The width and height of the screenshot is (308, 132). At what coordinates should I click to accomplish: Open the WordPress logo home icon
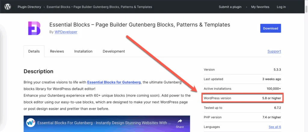[8, 7]
